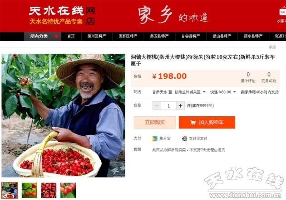Click the quantity input field

point(168,105)
